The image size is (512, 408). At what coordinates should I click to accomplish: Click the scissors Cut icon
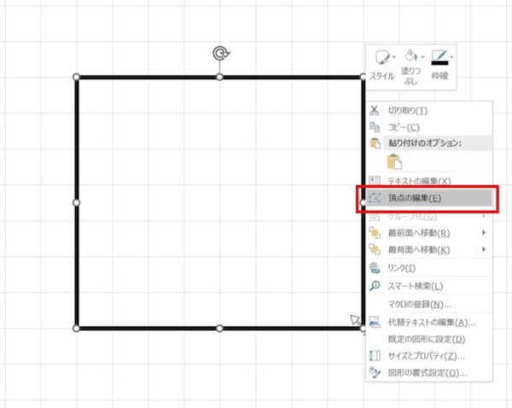click(x=375, y=110)
